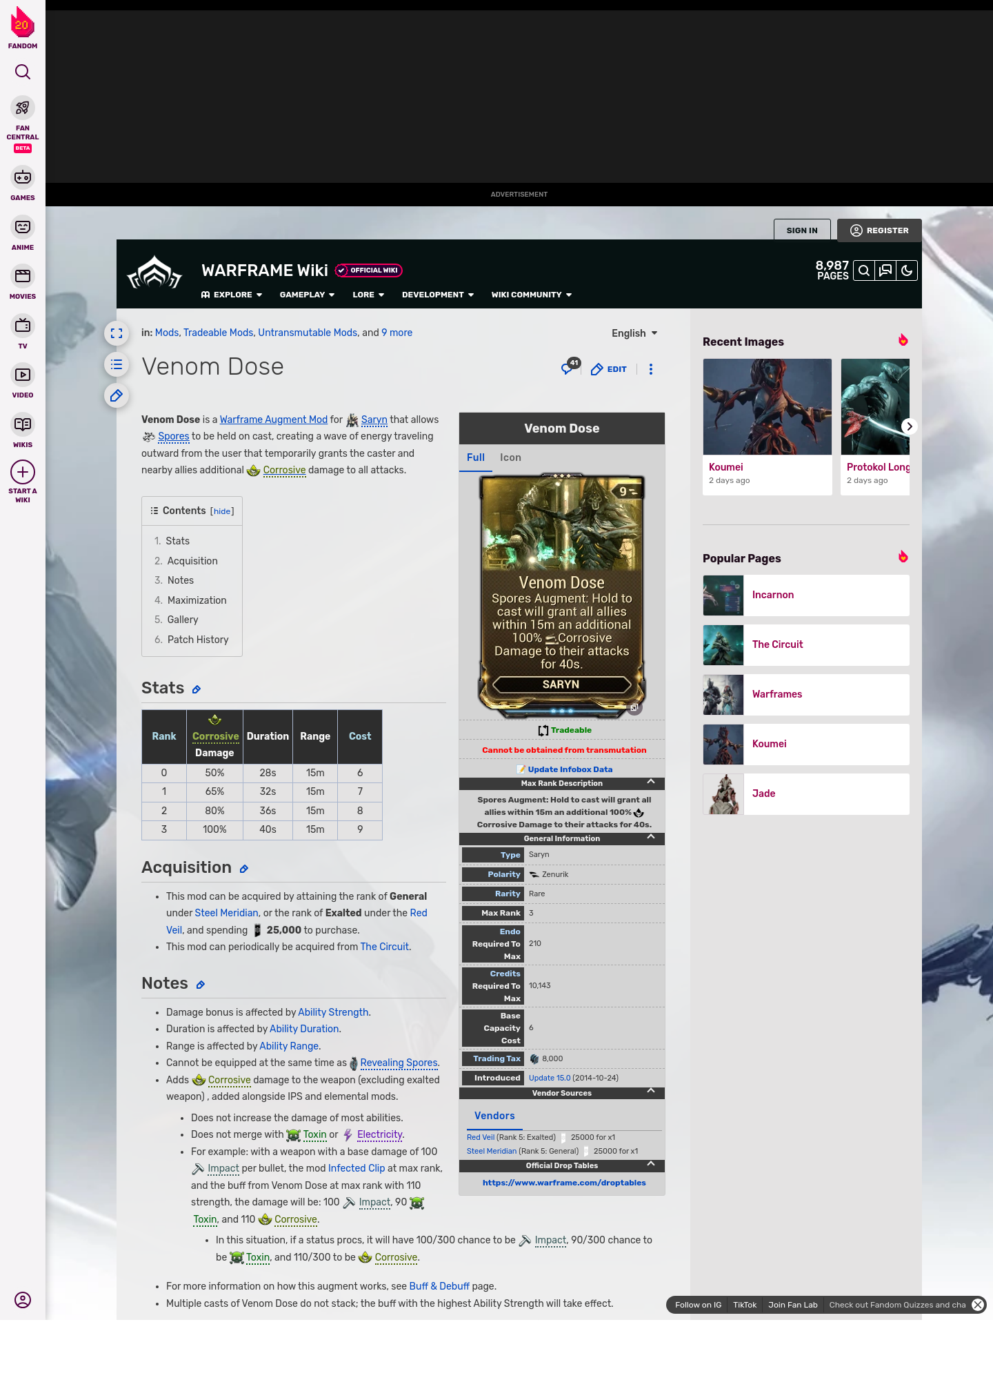Screen dimensions: 993x1380
Task: Open the Games sidebar icon
Action: point(23,177)
